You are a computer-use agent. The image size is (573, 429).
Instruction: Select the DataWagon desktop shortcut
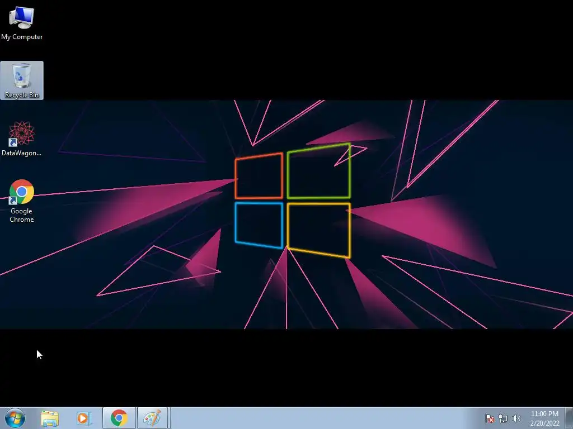[22, 139]
